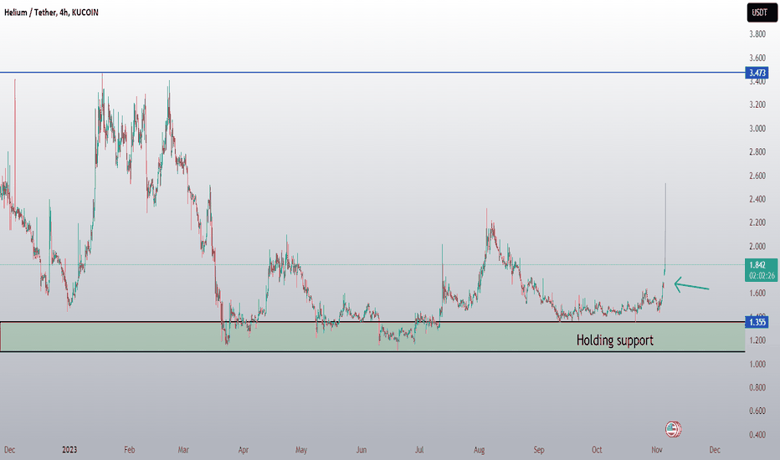Click the Dec label after Nov
This screenshot has height=460, width=780.
(715, 450)
